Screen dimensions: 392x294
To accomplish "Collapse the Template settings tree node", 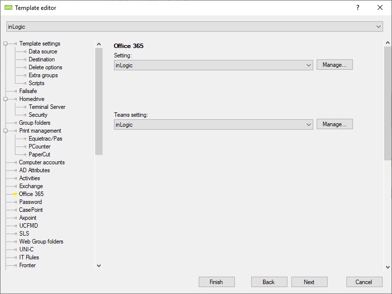I will click(x=5, y=44).
